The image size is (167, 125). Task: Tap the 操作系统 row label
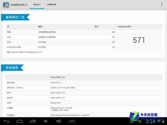11,83
